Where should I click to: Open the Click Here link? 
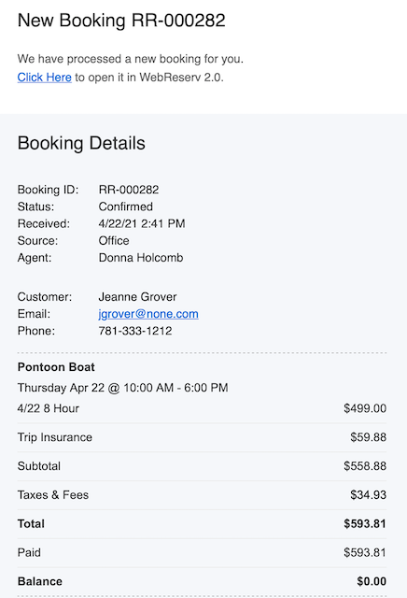pyautogui.click(x=44, y=78)
